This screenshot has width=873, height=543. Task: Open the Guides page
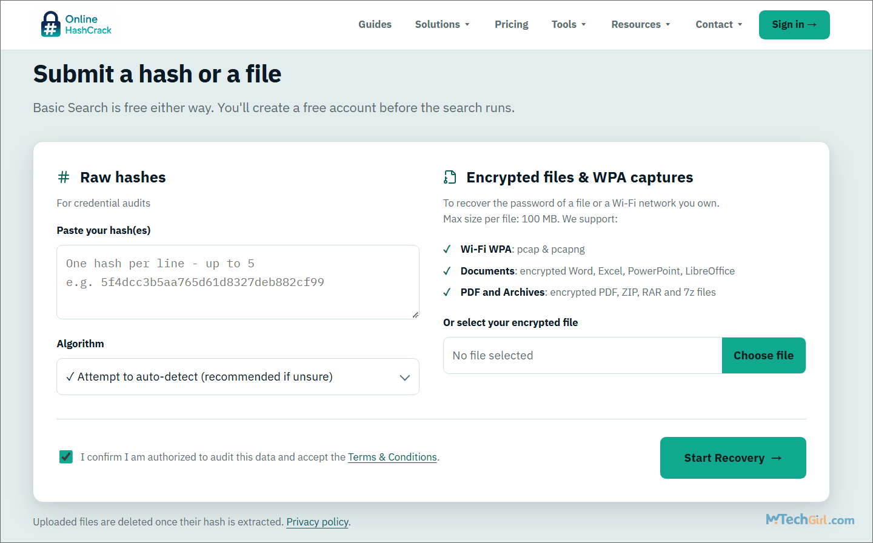tap(375, 24)
